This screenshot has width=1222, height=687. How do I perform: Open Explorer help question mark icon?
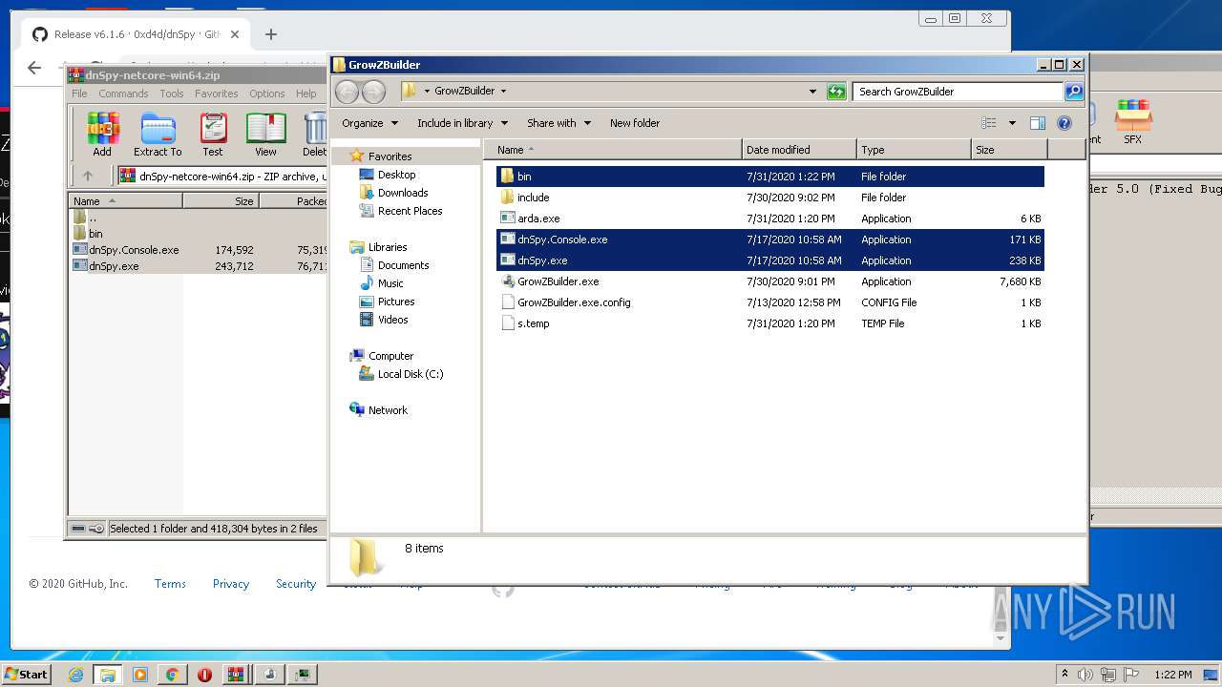click(x=1064, y=123)
